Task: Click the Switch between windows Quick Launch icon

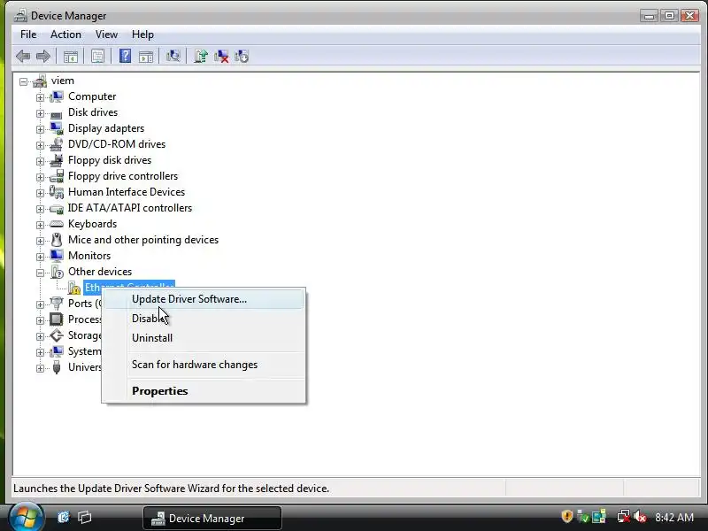Action: [84, 517]
